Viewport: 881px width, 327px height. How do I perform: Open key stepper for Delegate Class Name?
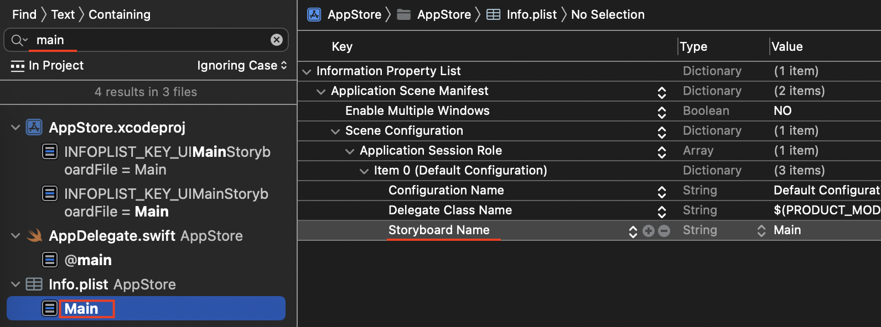coord(662,211)
